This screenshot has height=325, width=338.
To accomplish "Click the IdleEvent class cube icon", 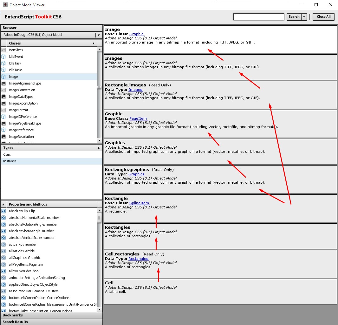I will point(3,57).
